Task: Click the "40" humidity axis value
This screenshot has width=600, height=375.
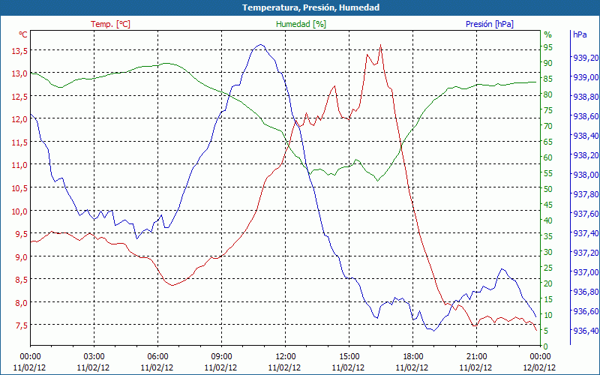Action: pos(548,220)
